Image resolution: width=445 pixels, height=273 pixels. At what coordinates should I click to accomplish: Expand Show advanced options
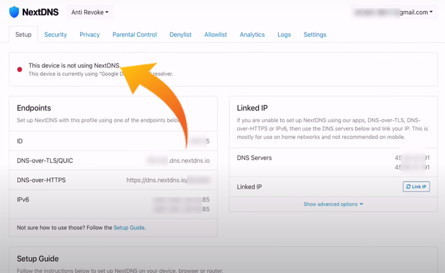pos(333,204)
